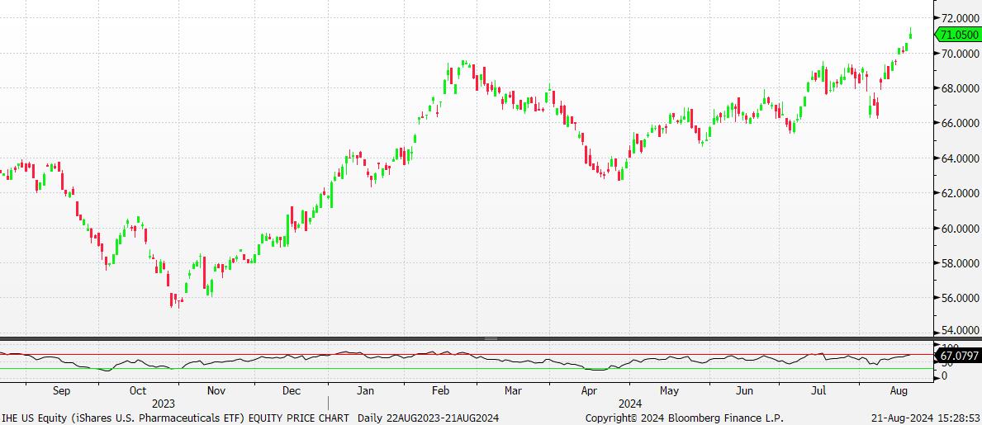This screenshot has width=982, height=425.
Task: Click the black 67.0797 RSI value tag
Action: pos(957,356)
